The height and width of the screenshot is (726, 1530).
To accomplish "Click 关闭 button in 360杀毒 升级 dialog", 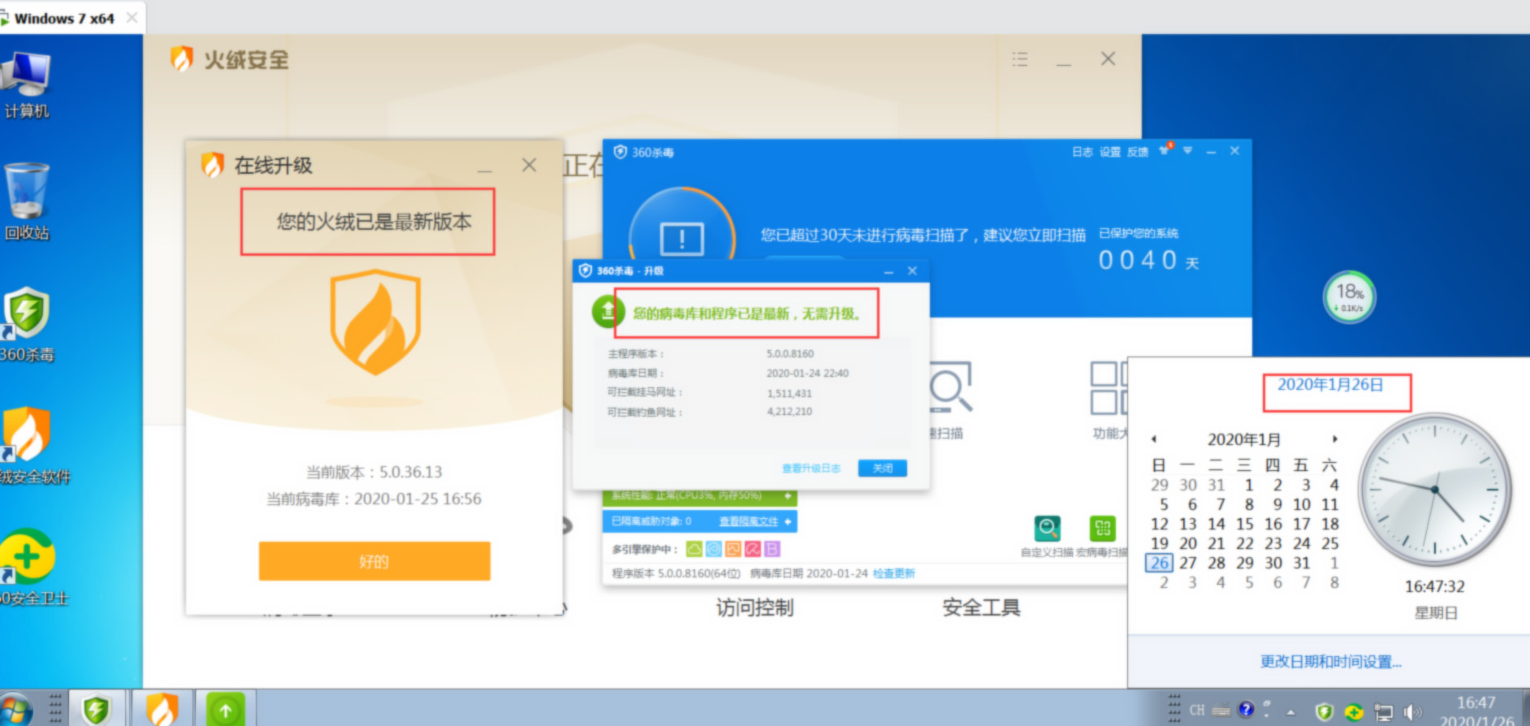I will pyautogui.click(x=883, y=468).
